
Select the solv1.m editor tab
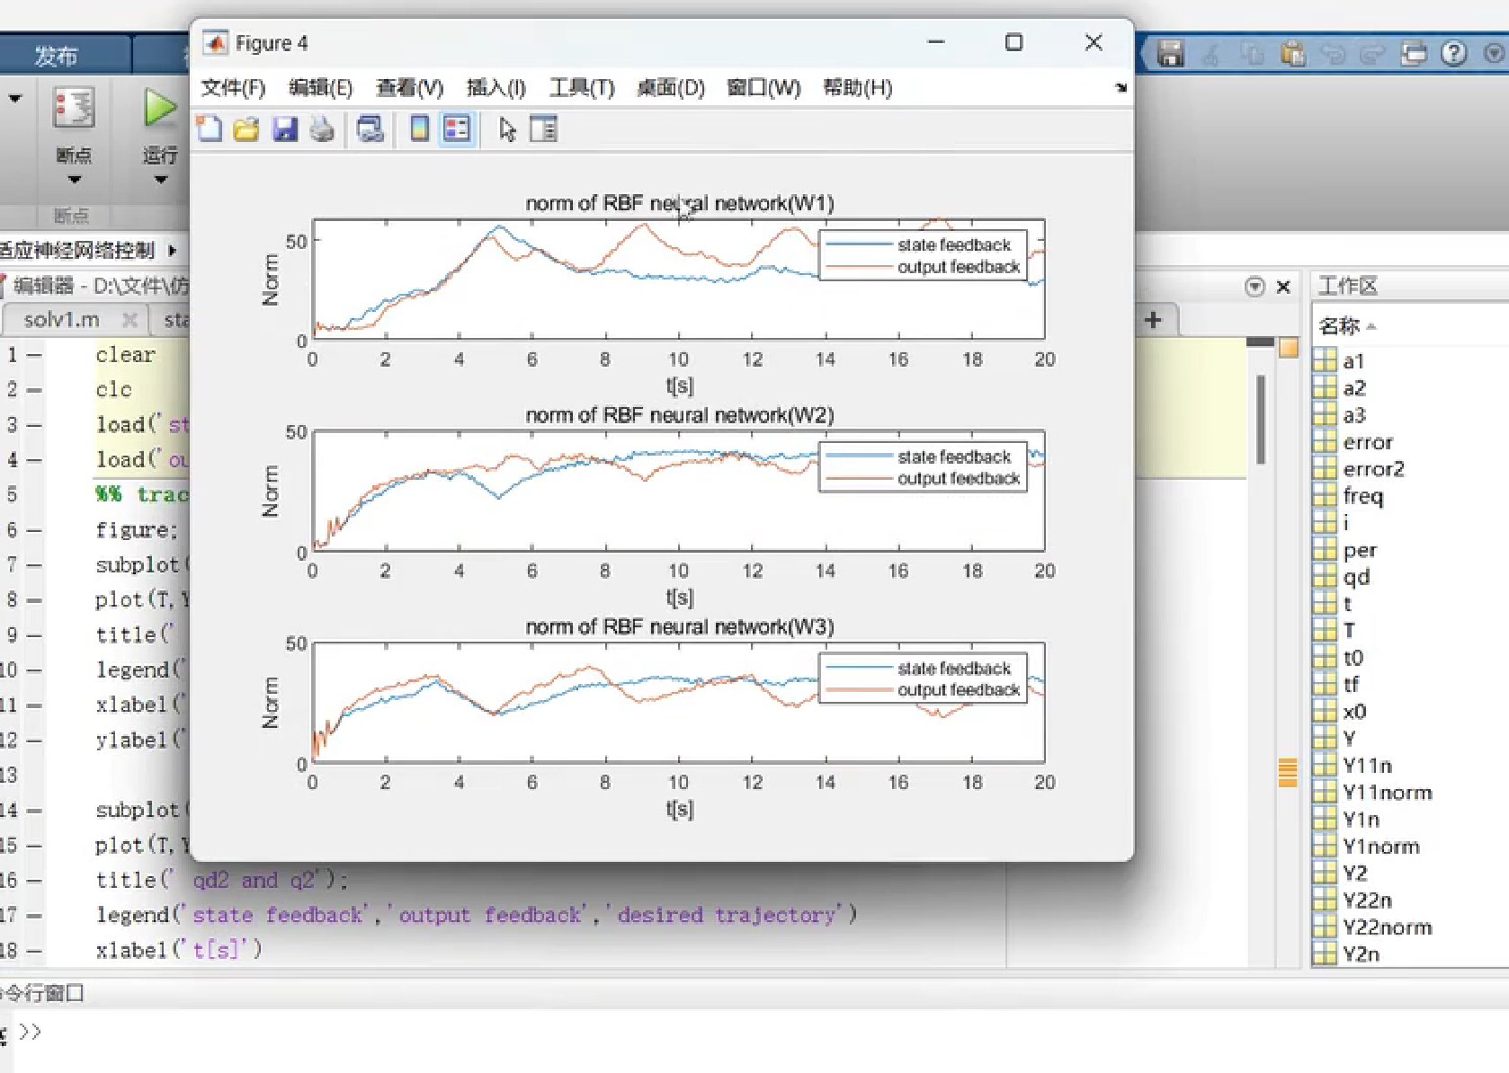point(60,320)
